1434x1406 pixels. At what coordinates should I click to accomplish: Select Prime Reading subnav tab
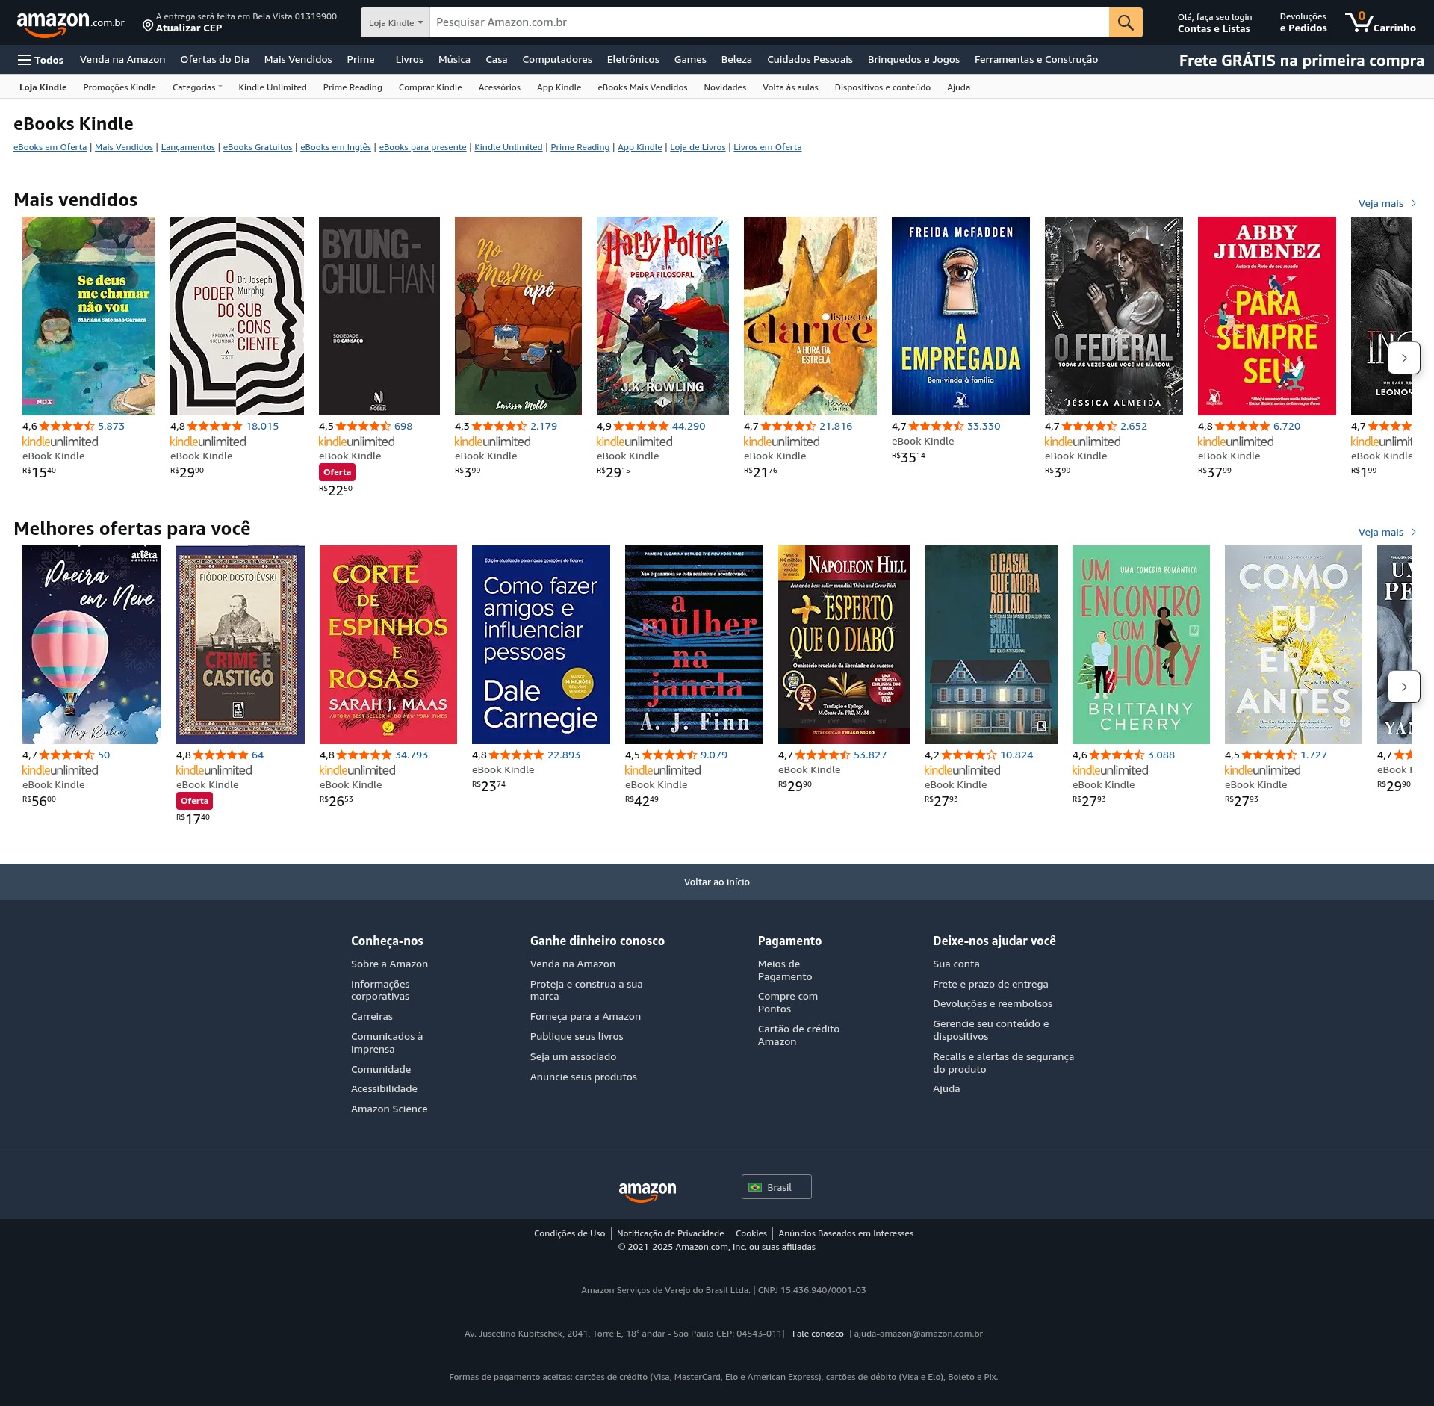pos(353,87)
